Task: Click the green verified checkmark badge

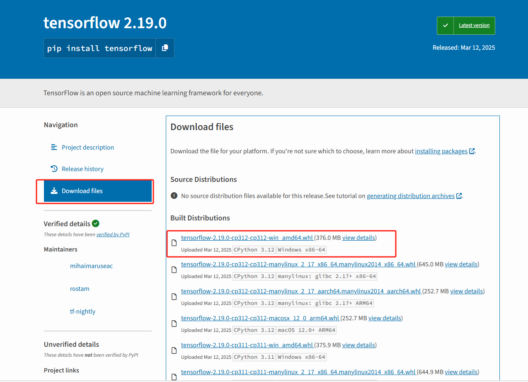Action: pos(96,223)
